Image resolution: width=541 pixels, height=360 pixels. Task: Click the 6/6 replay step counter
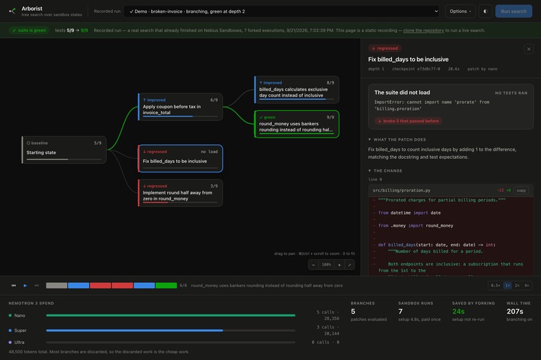click(183, 285)
